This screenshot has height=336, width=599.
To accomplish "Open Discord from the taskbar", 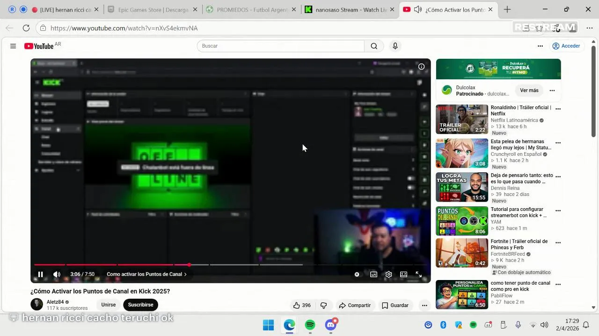I will [x=331, y=325].
